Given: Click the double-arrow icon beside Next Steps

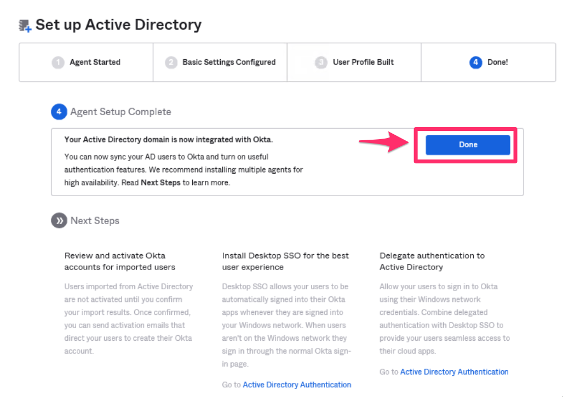Looking at the screenshot, I should pos(59,220).
